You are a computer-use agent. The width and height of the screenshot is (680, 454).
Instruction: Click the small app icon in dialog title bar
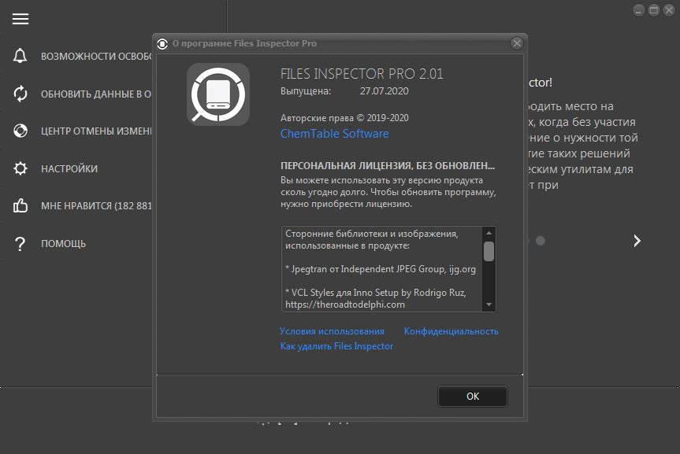[162, 43]
